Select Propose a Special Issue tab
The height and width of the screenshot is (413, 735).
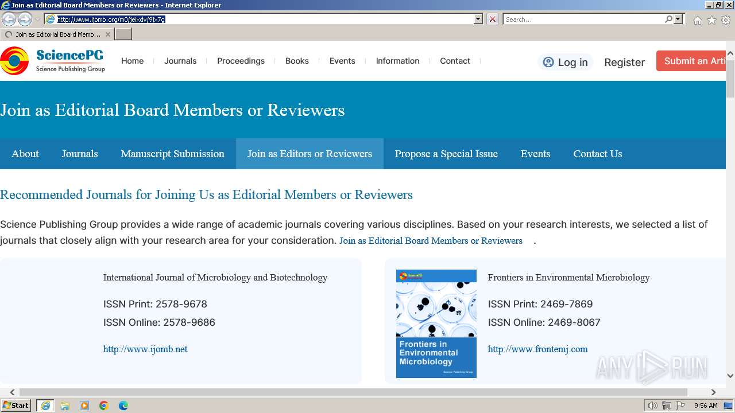pyautogui.click(x=446, y=154)
